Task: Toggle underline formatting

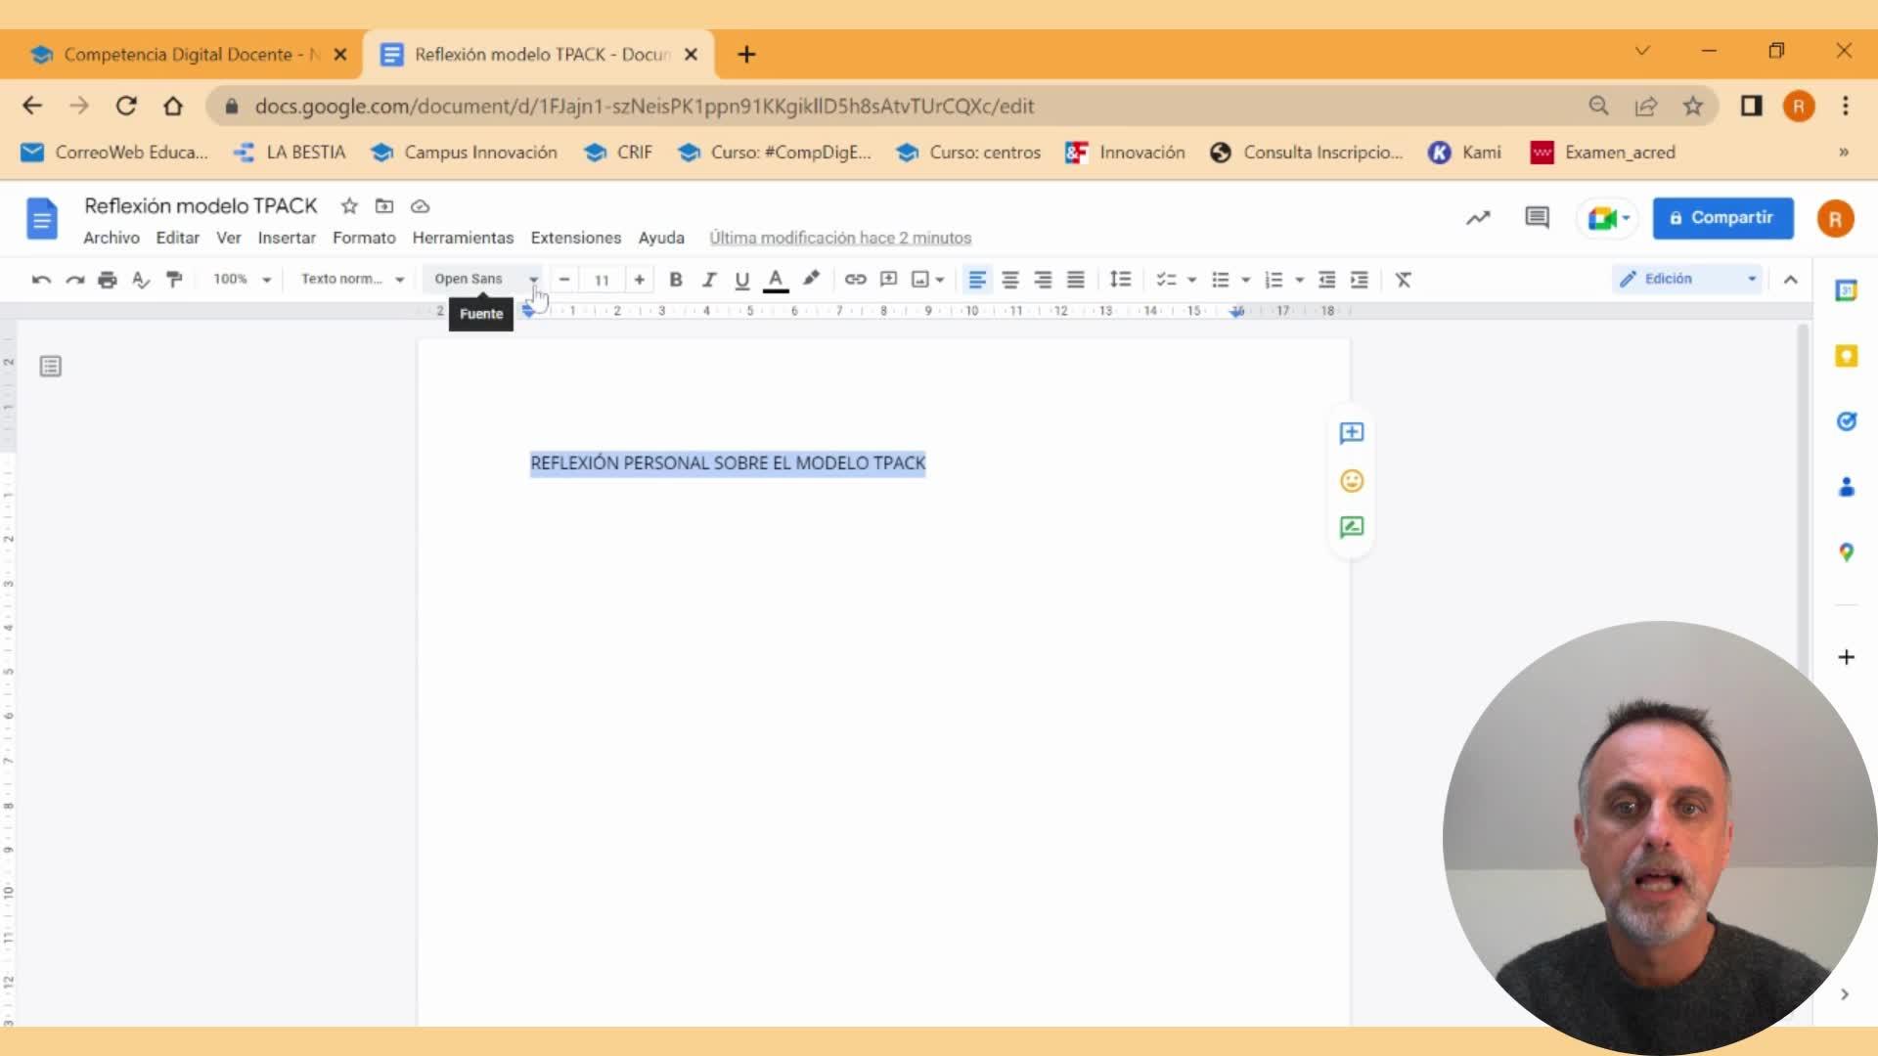Action: [x=742, y=280]
